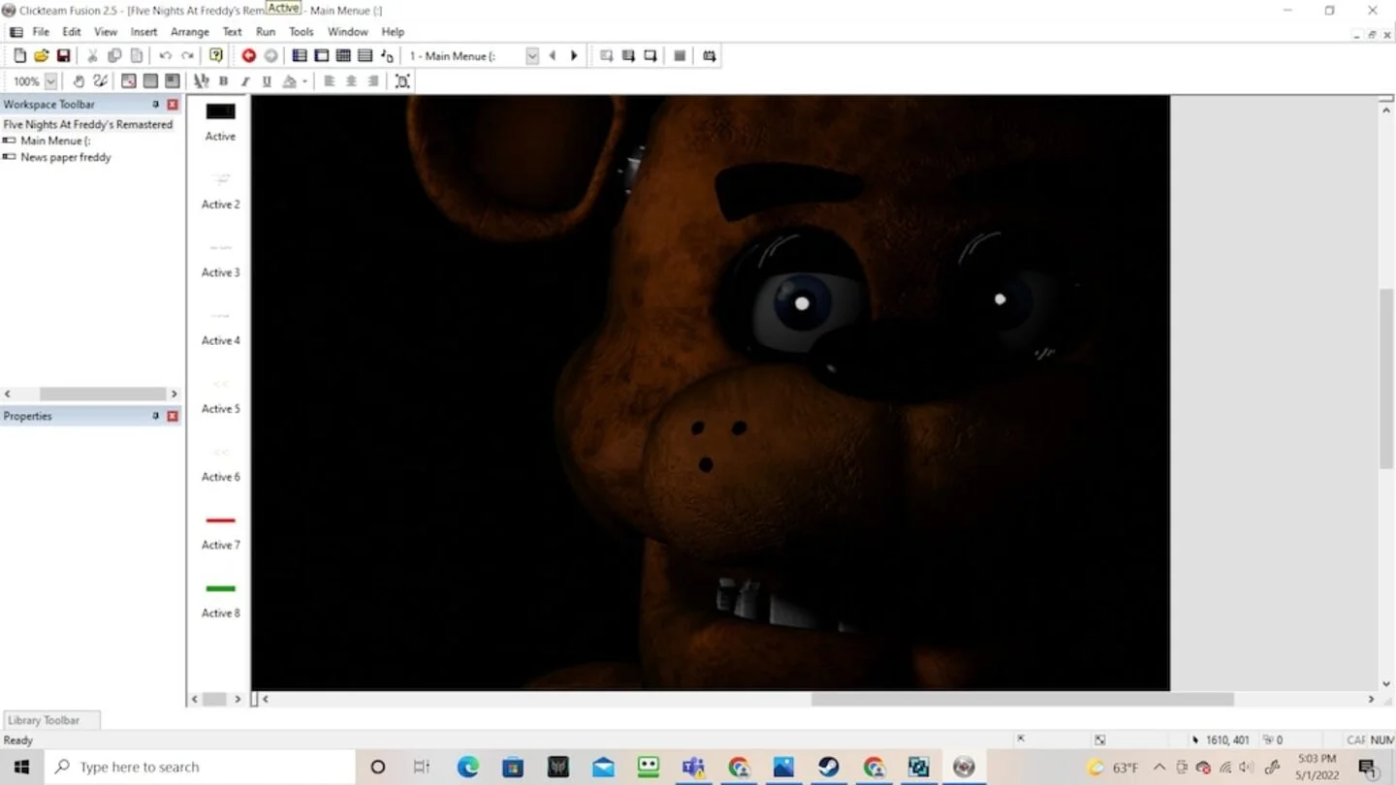Open the Help contents question mark icon
The image size is (1396, 785).
[x=216, y=56]
